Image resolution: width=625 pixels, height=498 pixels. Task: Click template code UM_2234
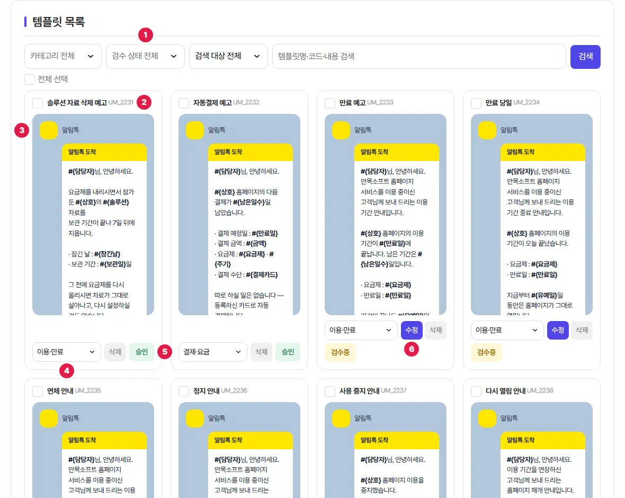point(526,102)
